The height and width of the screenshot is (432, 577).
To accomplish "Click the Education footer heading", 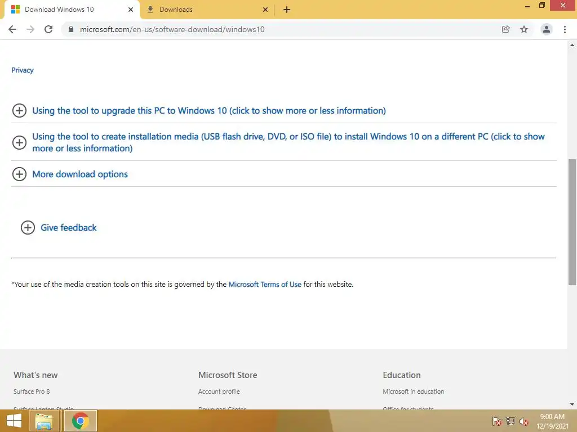I will pyautogui.click(x=401, y=375).
